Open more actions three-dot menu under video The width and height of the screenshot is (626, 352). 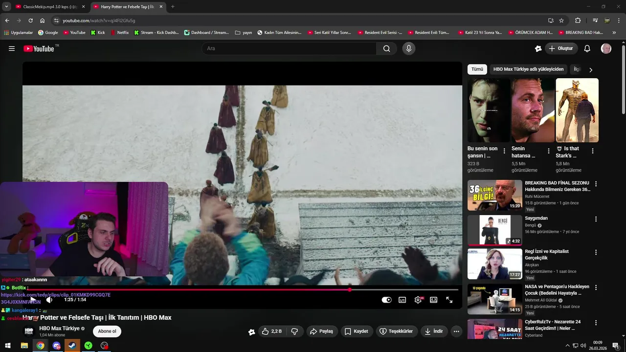click(456, 331)
